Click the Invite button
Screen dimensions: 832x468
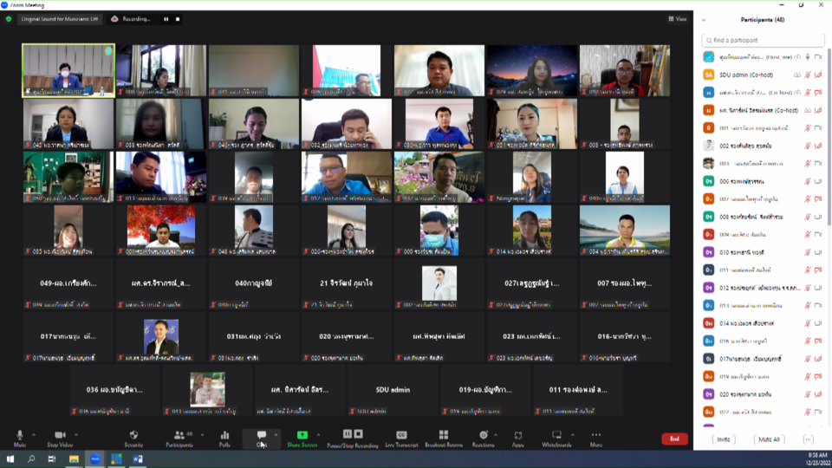723,439
